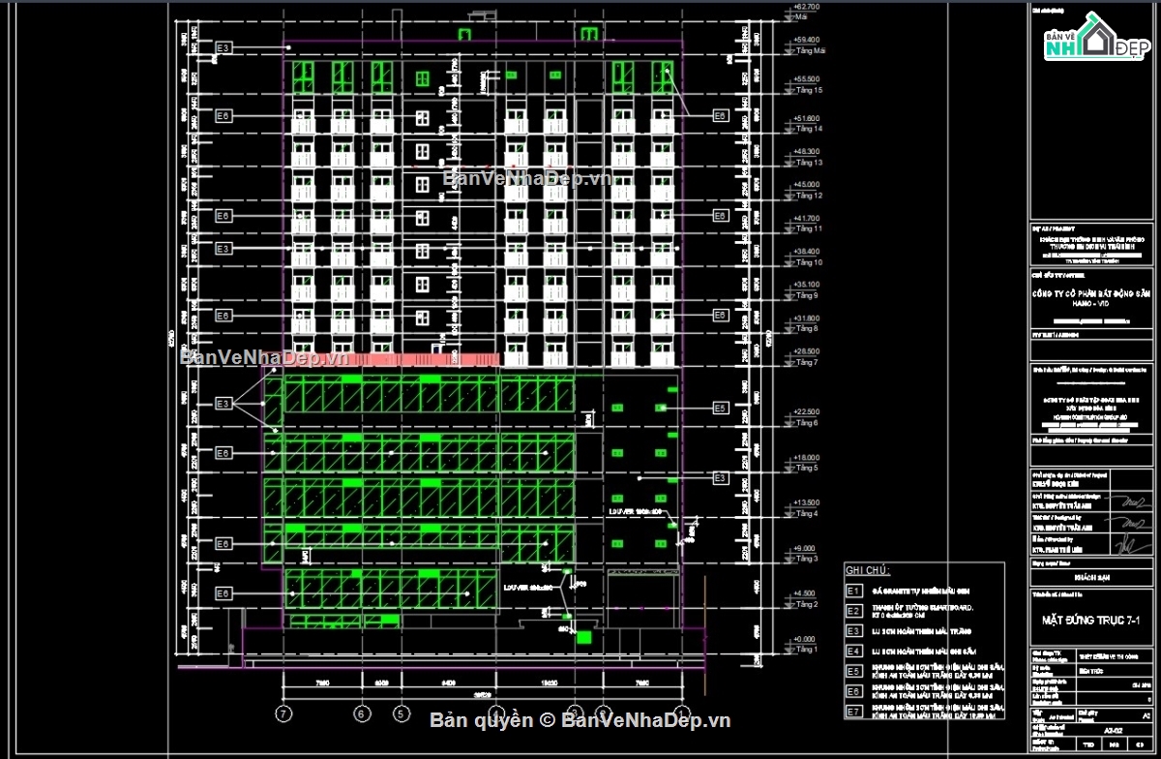This screenshot has height=759, width=1161.
Task: Pick the 'Tầng 8' floor label
Action: click(806, 329)
